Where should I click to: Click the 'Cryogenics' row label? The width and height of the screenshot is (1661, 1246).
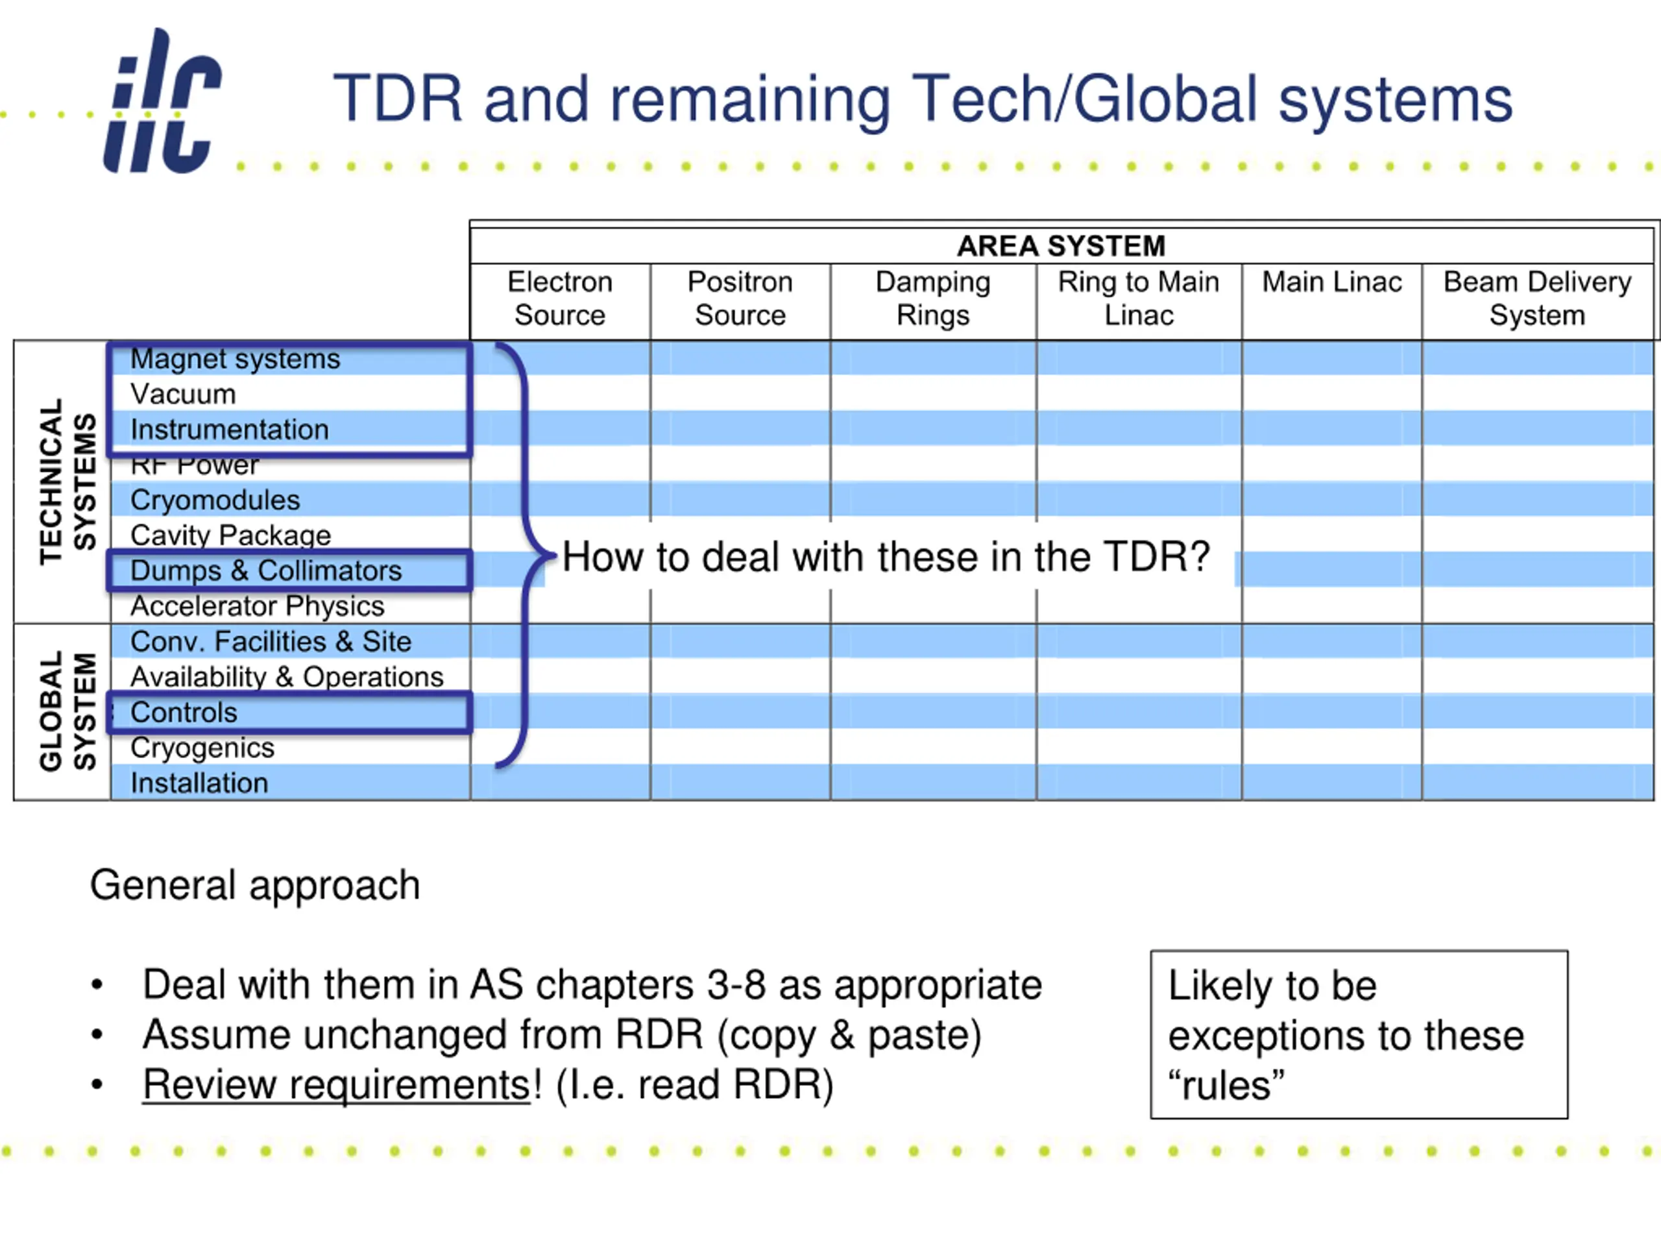click(x=202, y=748)
